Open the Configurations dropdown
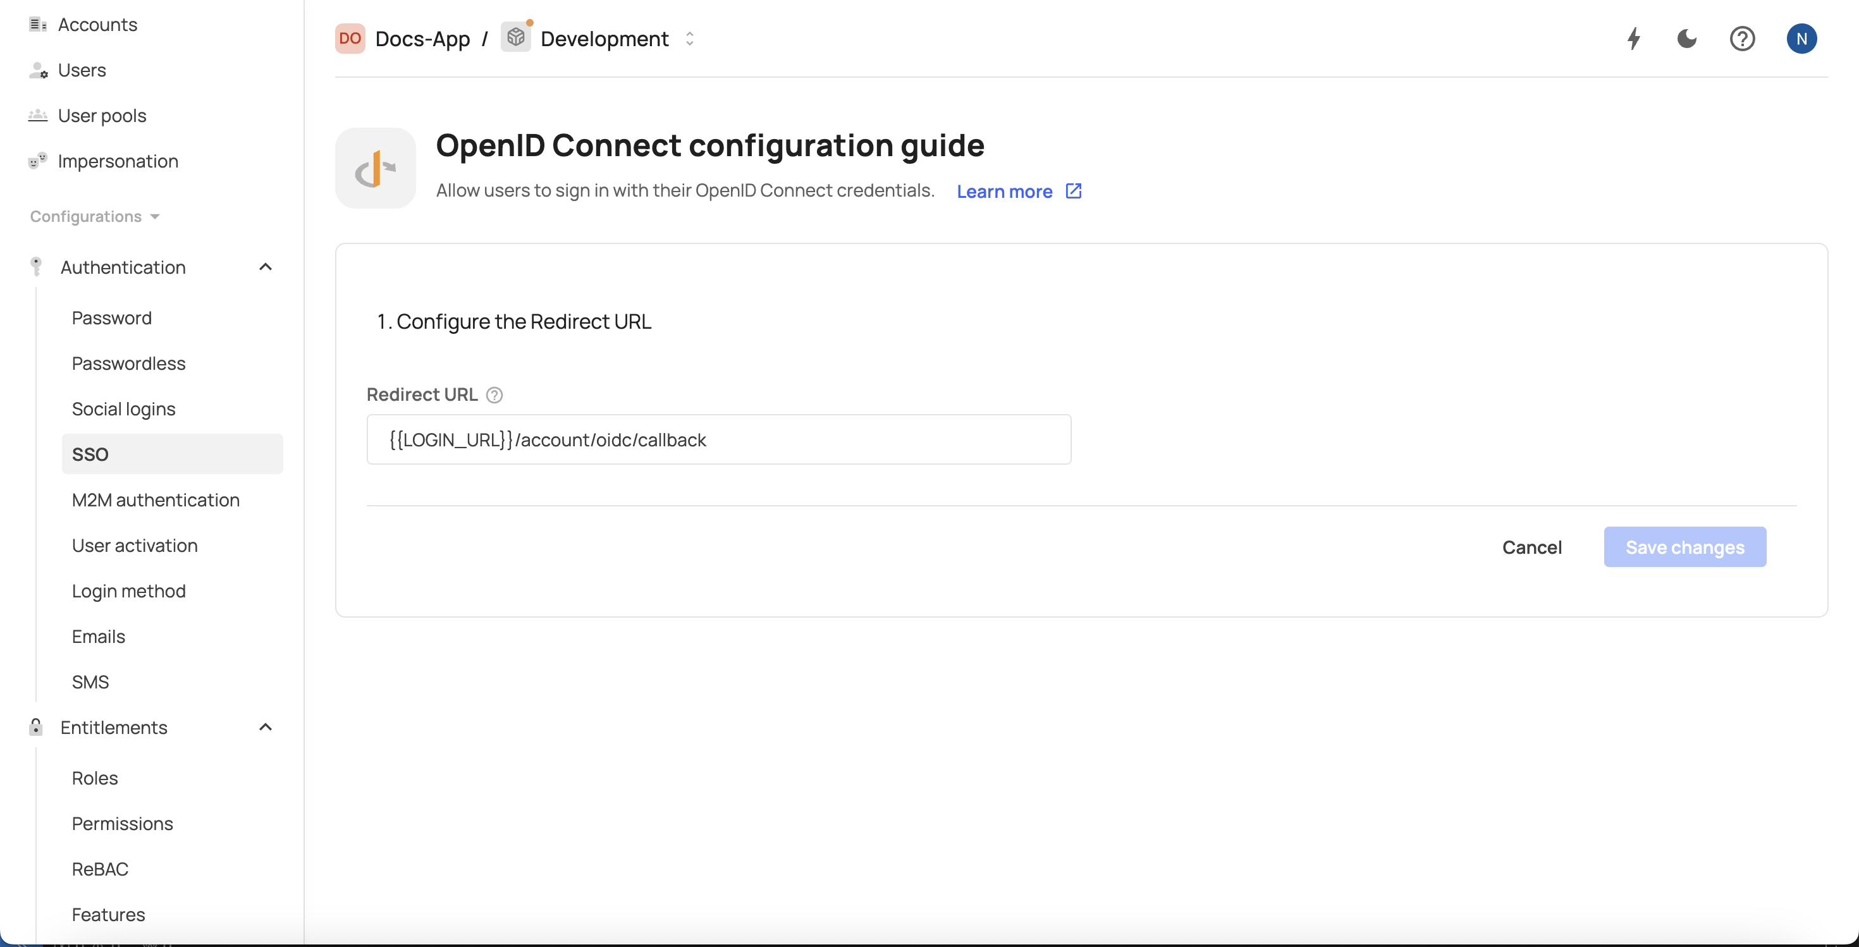The width and height of the screenshot is (1859, 947). click(94, 216)
